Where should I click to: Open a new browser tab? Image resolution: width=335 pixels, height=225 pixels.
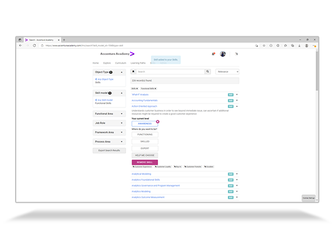click(x=64, y=40)
